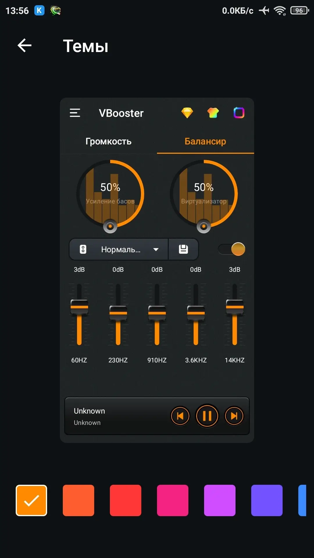Image resolution: width=314 pixels, height=558 pixels.
Task: Switch to the Балансир tab
Action: click(x=205, y=141)
